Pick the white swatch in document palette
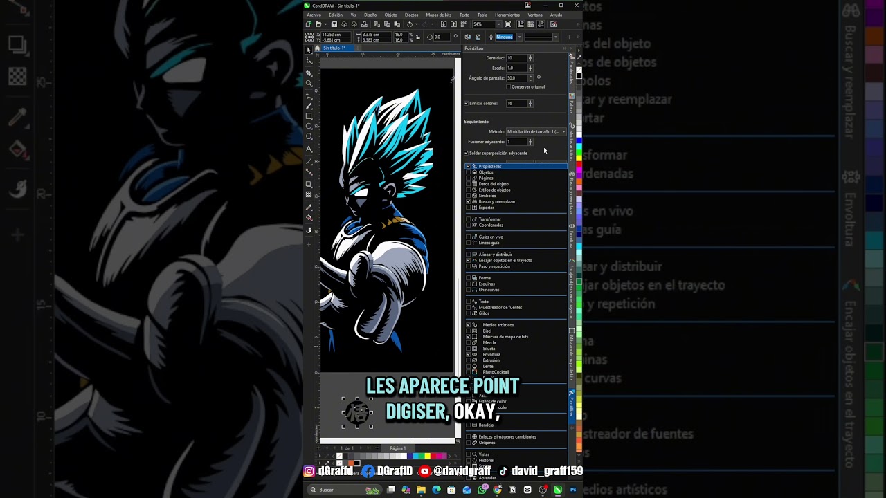 click(404, 456)
